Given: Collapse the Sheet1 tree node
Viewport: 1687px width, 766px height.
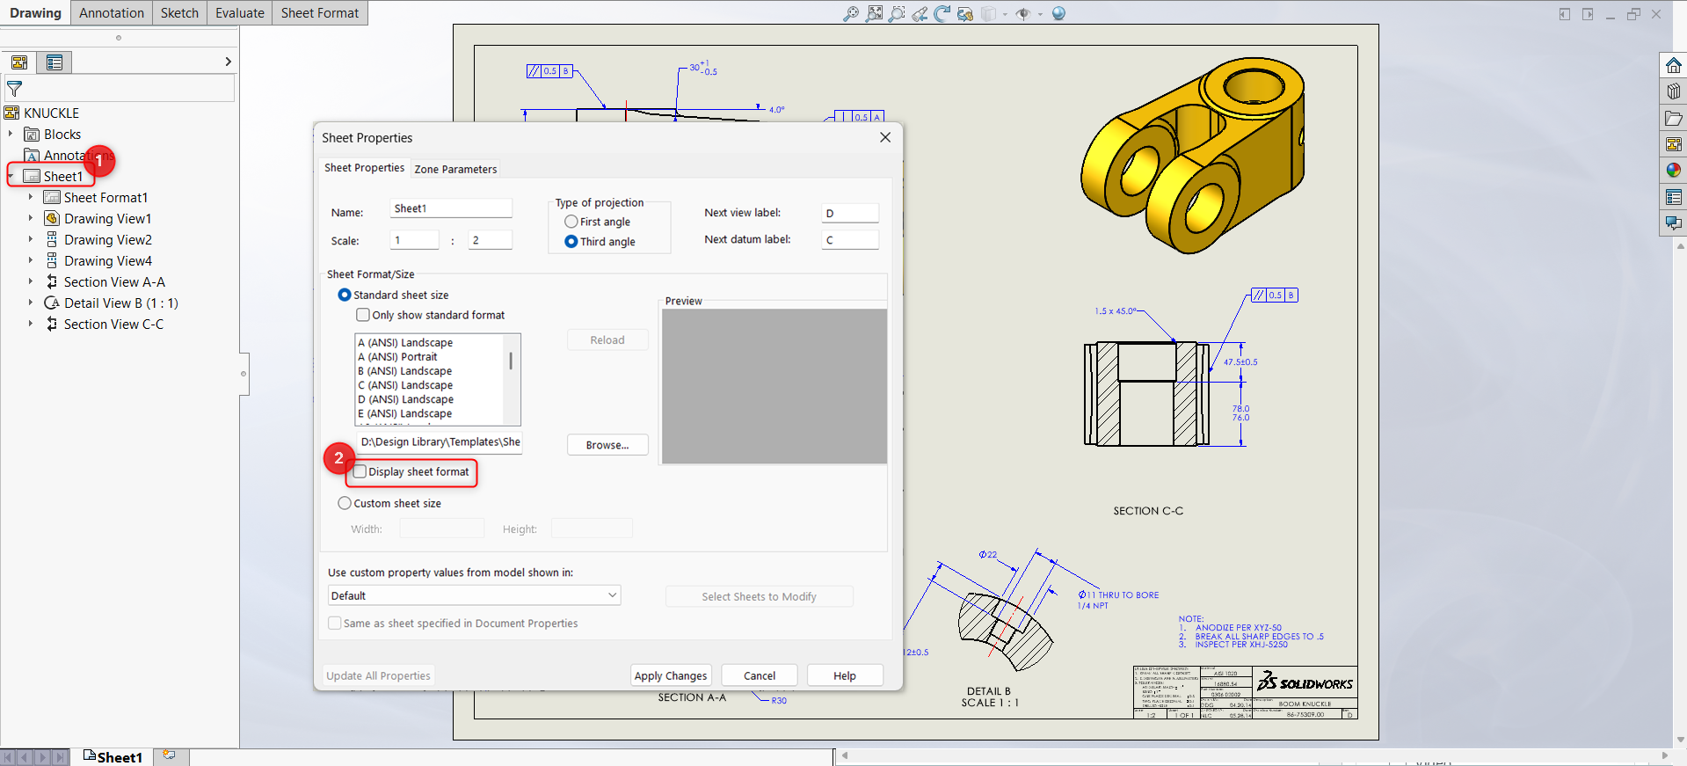Looking at the screenshot, I should (11, 177).
